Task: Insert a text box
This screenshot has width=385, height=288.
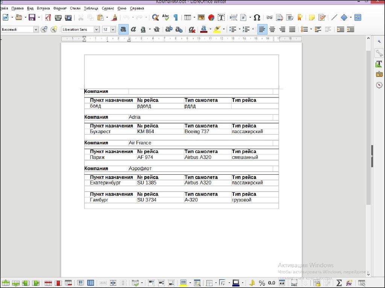Action: 221,17
